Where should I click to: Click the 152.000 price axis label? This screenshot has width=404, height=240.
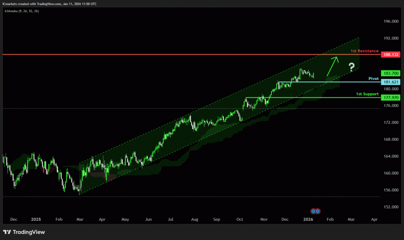pos(391,207)
